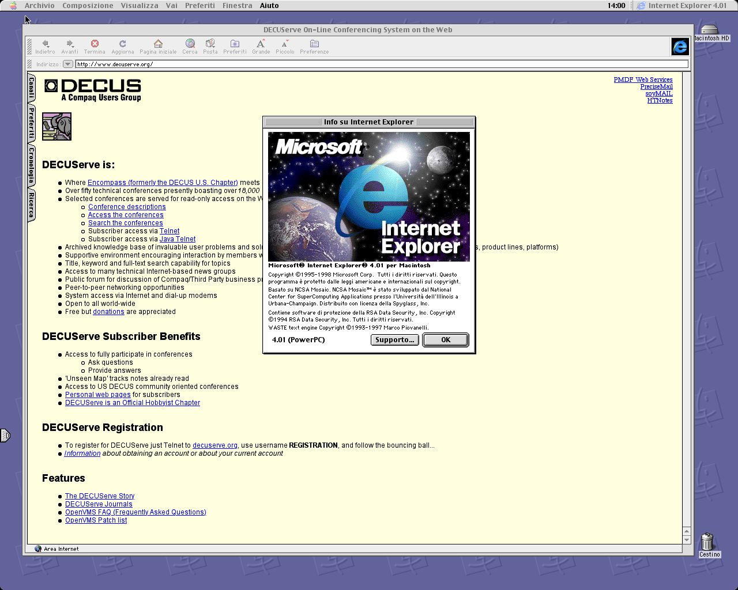
Task: Open HTNotes link
Action: coord(660,100)
